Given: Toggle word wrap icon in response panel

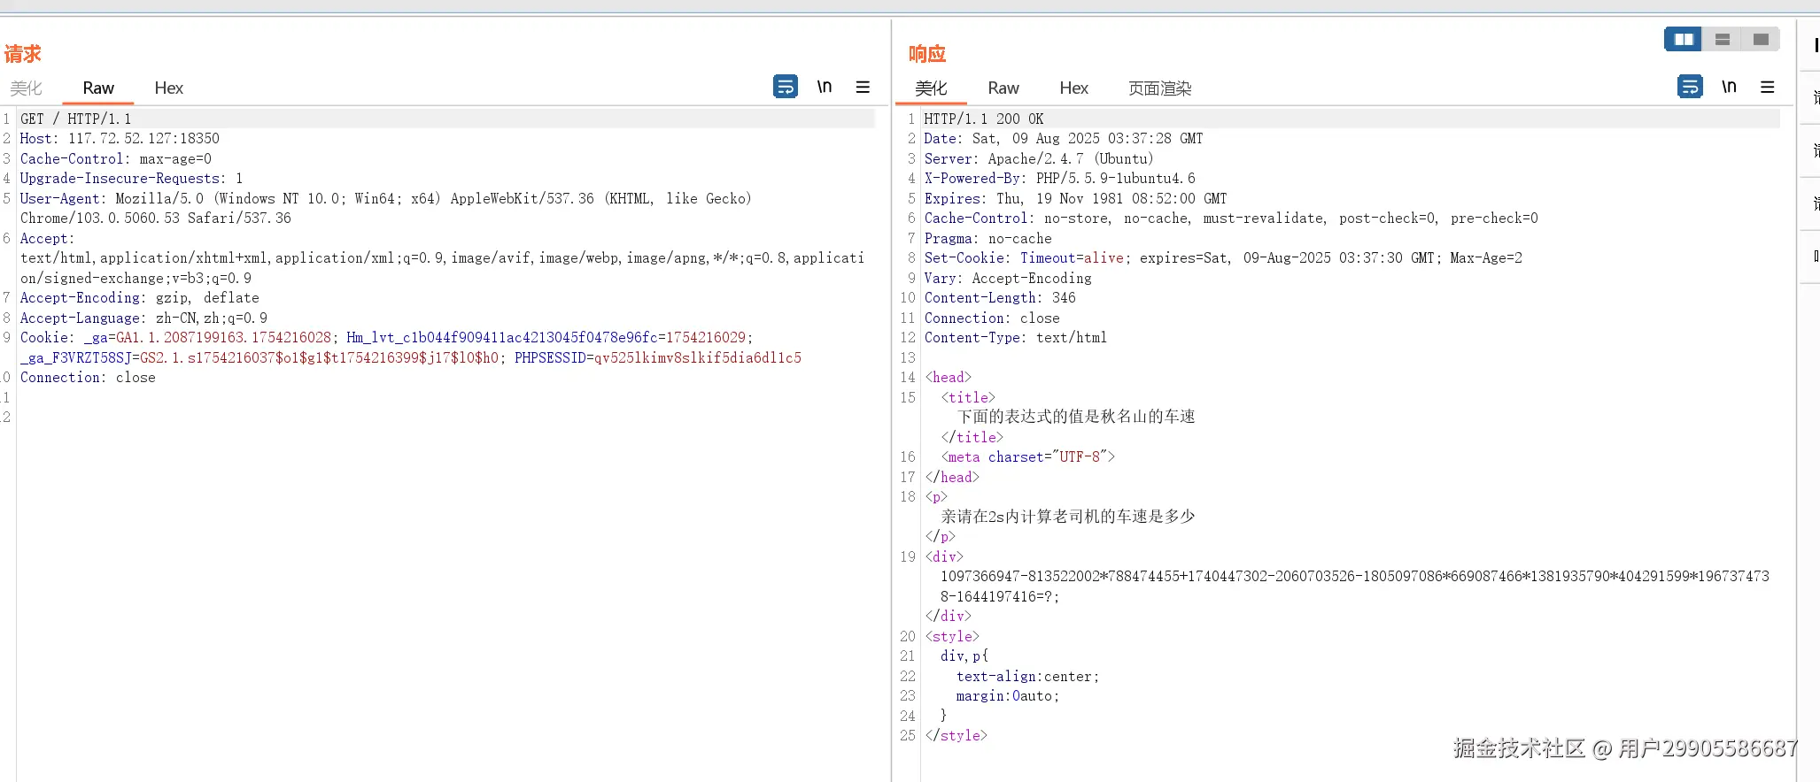Looking at the screenshot, I should coord(1690,86).
